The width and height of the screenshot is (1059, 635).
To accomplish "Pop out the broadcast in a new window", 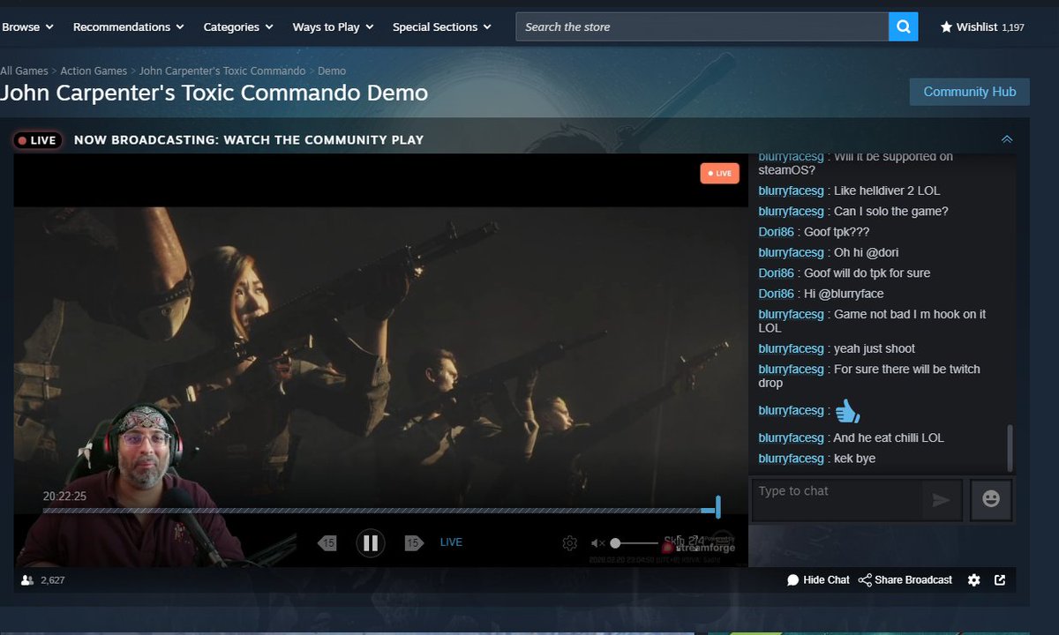I will click(1000, 580).
